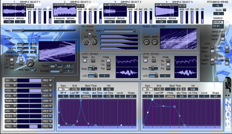Open destination dropdown of the first EG1 row
Viewport: 232px width, 134px height.
(51, 80)
